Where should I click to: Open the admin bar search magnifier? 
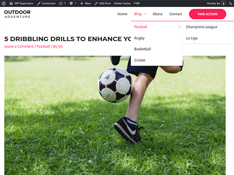click(230, 3)
